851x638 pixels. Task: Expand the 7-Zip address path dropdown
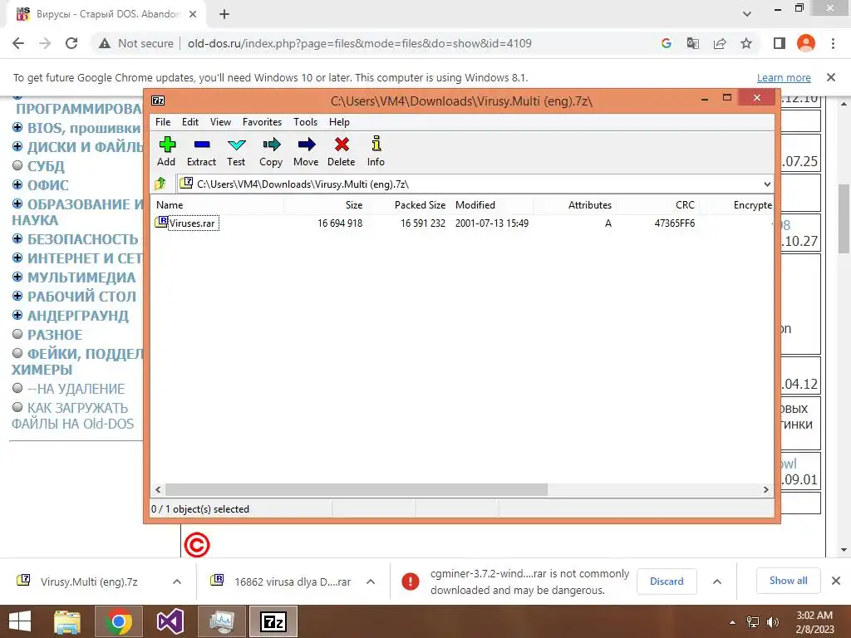pos(767,184)
